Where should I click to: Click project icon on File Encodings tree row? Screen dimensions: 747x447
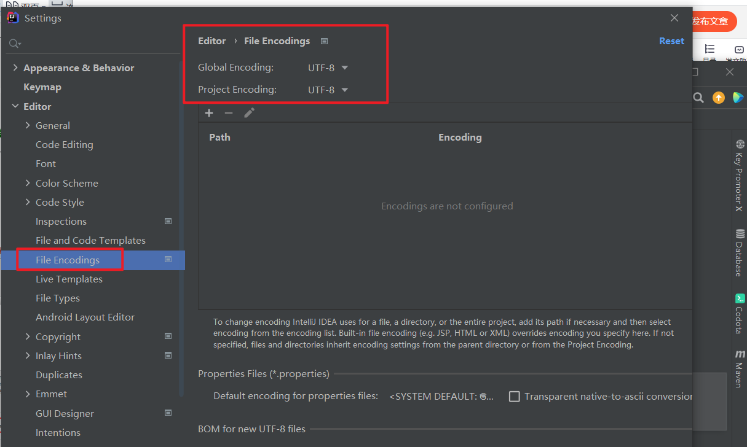168,260
